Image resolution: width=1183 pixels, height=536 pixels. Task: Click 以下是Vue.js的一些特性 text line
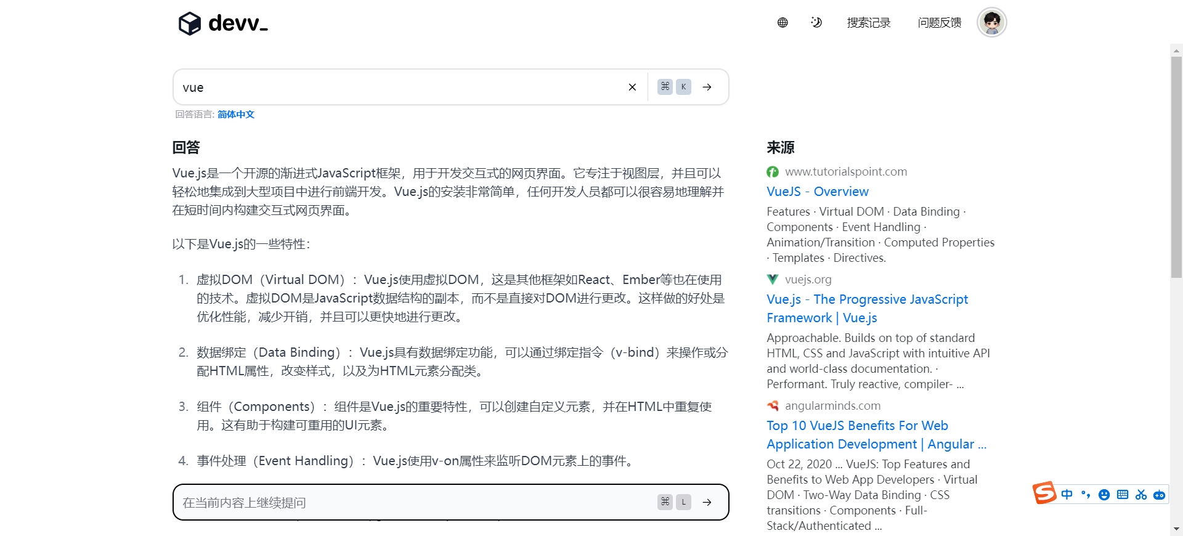tap(241, 245)
